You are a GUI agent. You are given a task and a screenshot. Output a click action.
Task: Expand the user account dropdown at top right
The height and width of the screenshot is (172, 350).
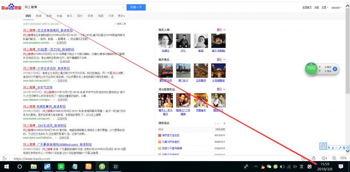click(336, 7)
